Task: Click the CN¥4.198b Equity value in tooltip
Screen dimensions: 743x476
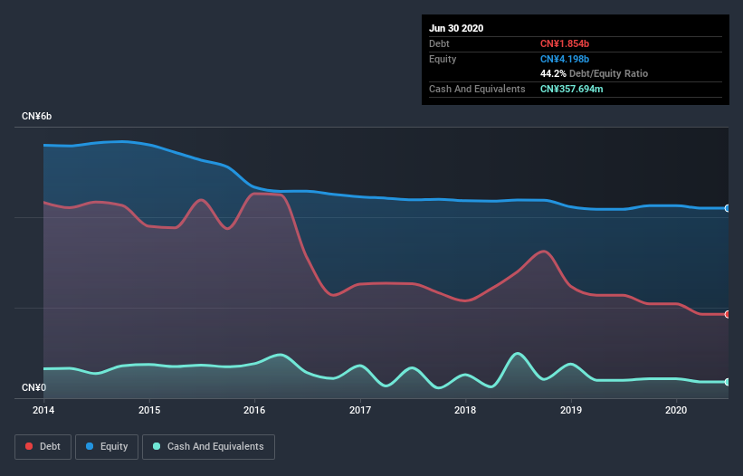Action: click(565, 59)
